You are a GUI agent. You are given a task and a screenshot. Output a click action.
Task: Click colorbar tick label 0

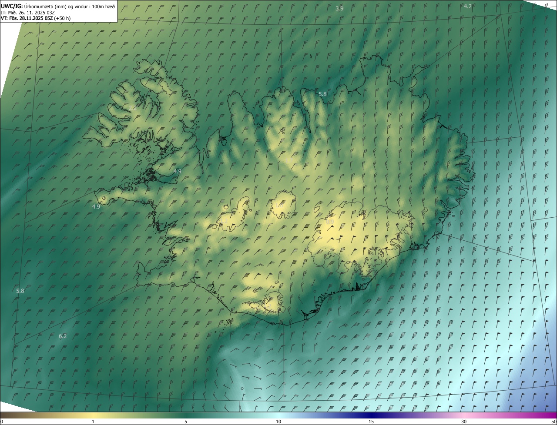click(2, 422)
